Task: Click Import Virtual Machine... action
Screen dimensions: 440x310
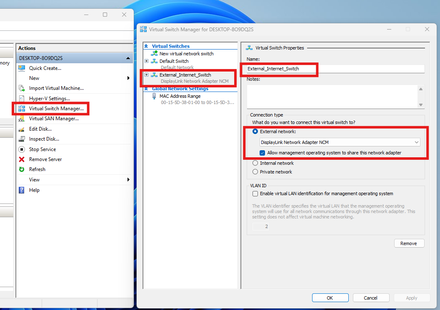Action: (x=56, y=88)
